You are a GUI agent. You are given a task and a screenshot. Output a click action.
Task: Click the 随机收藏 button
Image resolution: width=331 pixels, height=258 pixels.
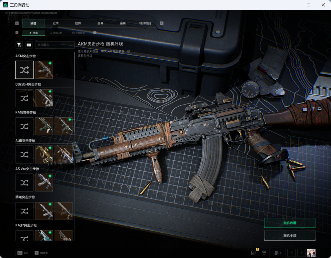coord(290,223)
